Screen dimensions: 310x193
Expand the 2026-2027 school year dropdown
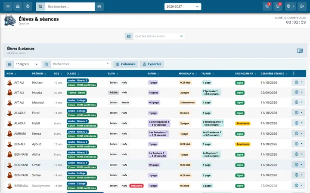183,6
